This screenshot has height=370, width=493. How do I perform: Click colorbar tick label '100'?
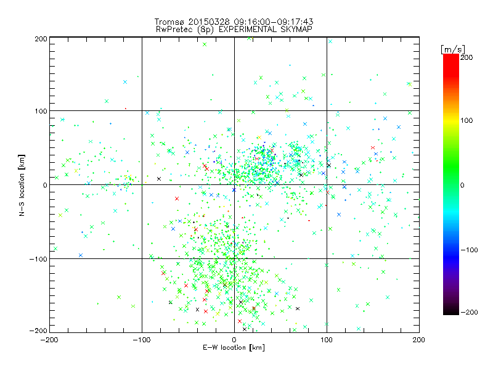467,120
